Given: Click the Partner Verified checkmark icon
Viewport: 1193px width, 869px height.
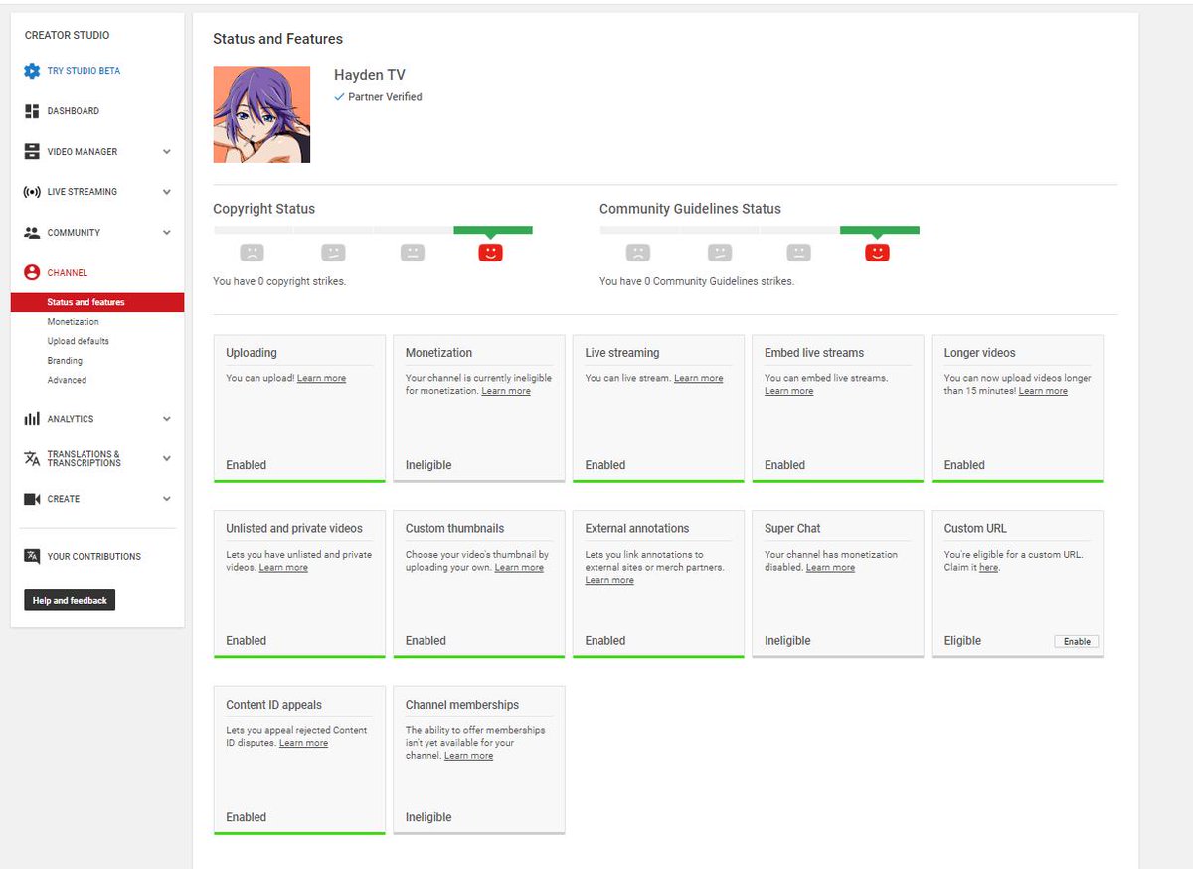Looking at the screenshot, I should pos(340,97).
